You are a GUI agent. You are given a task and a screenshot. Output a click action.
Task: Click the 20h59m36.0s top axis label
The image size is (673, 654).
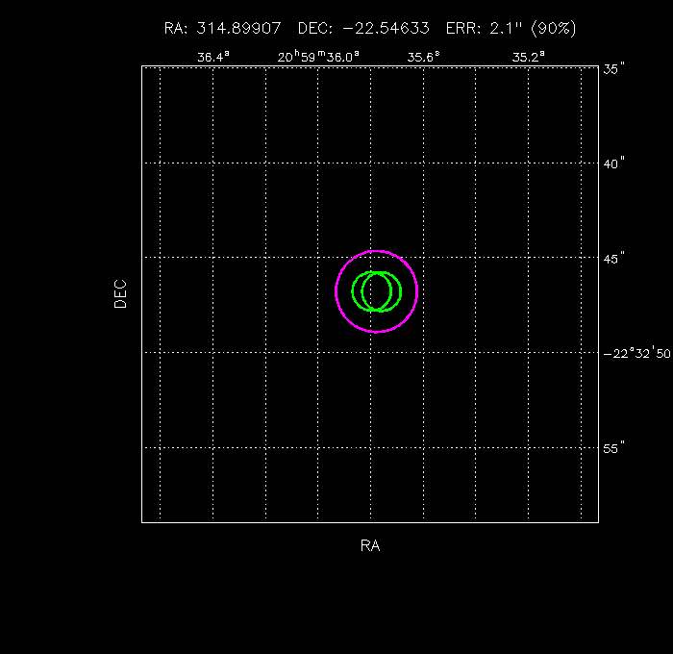coord(318,57)
